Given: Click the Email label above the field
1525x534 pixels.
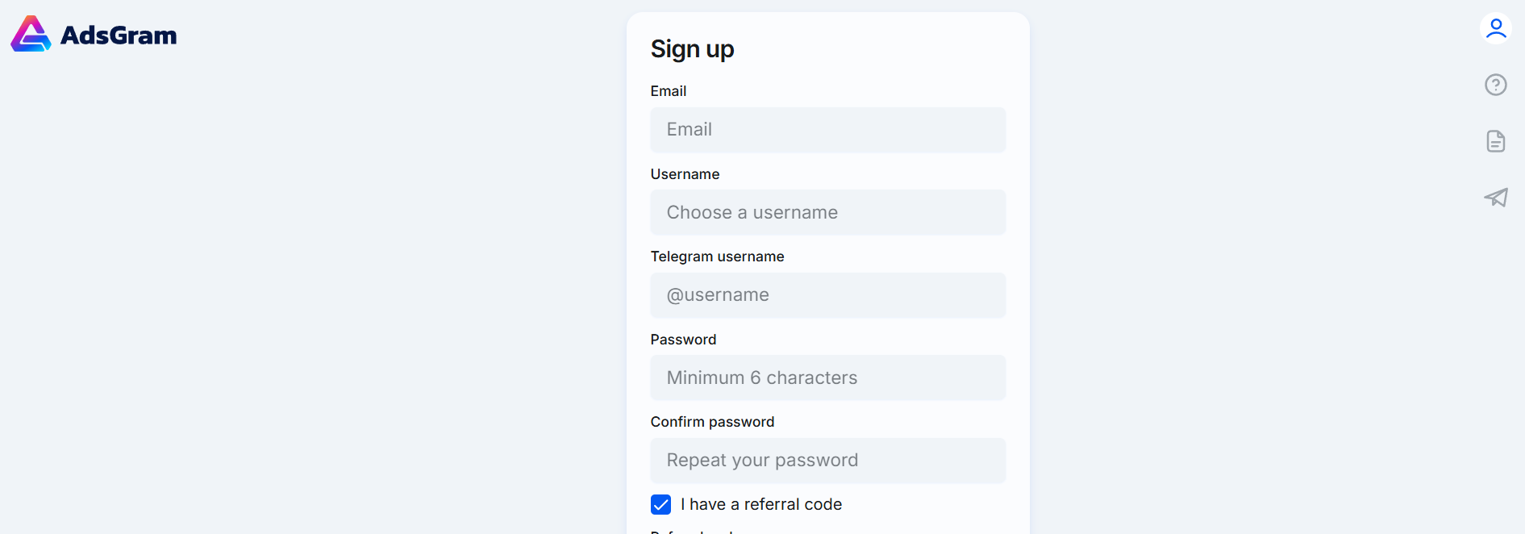Looking at the screenshot, I should pos(669,91).
